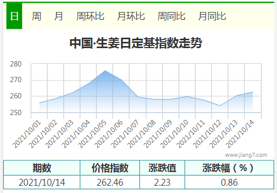
Task: Click the 涨跌幅（%） column header
Action: tap(229, 168)
